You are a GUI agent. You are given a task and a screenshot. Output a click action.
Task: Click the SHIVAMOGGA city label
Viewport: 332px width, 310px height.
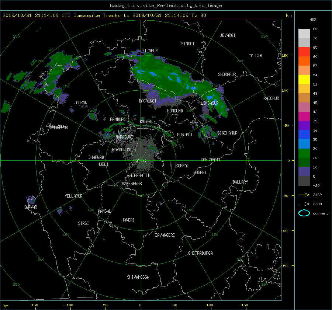138,277
